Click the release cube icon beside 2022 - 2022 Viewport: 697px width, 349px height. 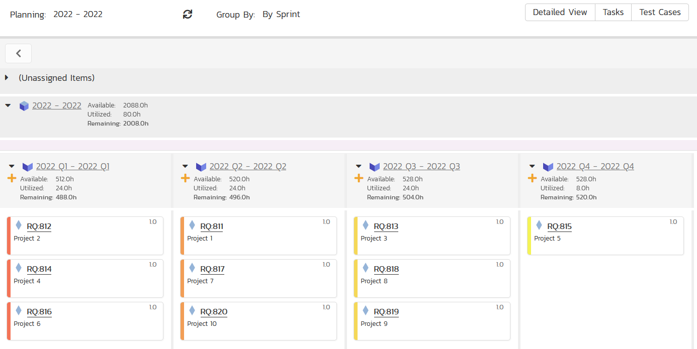point(24,106)
